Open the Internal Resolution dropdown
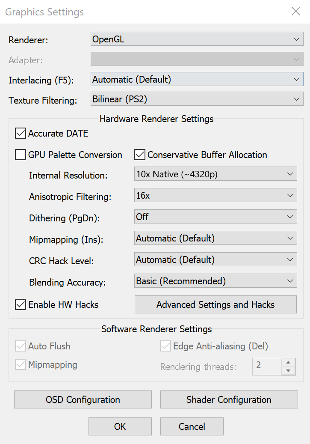This screenshot has width=310, height=444. tap(215, 174)
